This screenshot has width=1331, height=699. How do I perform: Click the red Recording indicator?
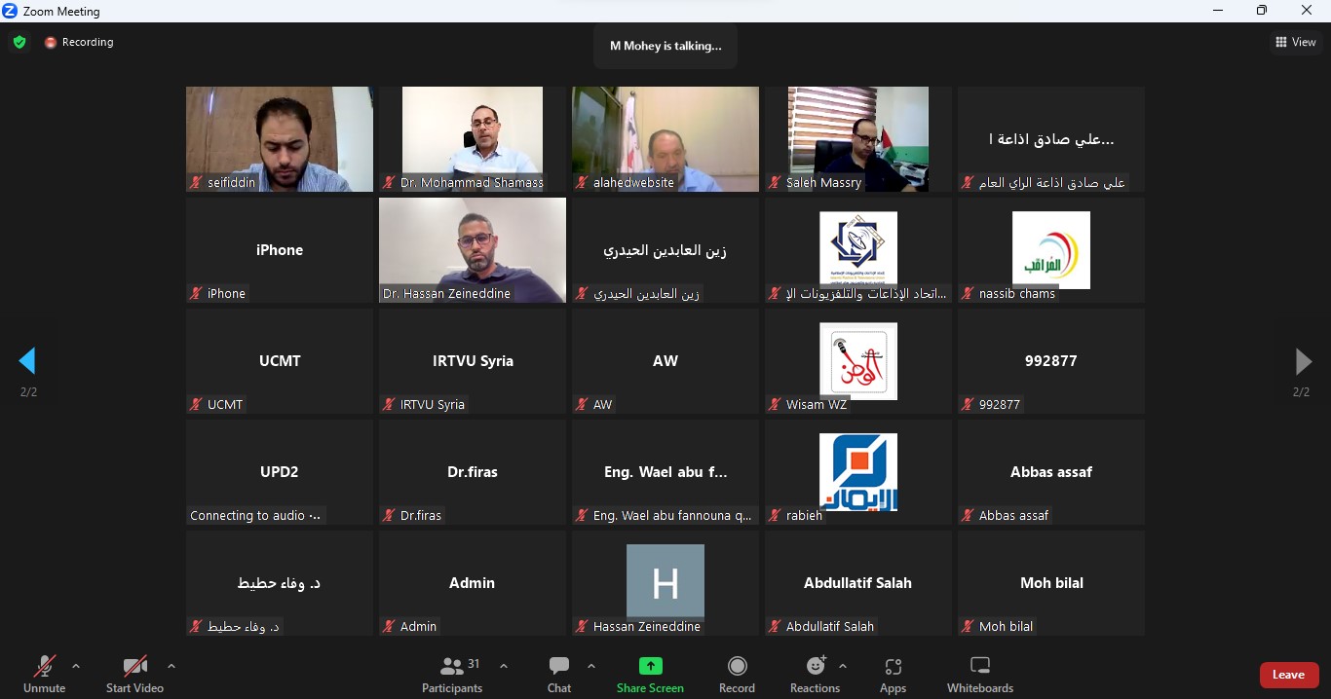[79, 42]
